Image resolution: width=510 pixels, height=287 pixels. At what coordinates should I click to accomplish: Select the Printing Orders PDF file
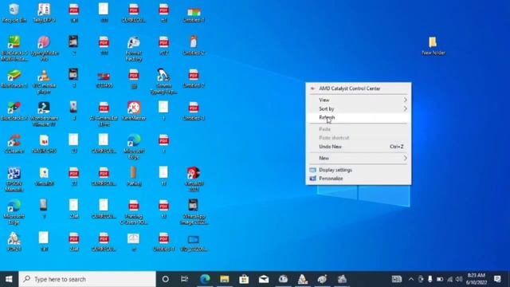click(x=134, y=212)
